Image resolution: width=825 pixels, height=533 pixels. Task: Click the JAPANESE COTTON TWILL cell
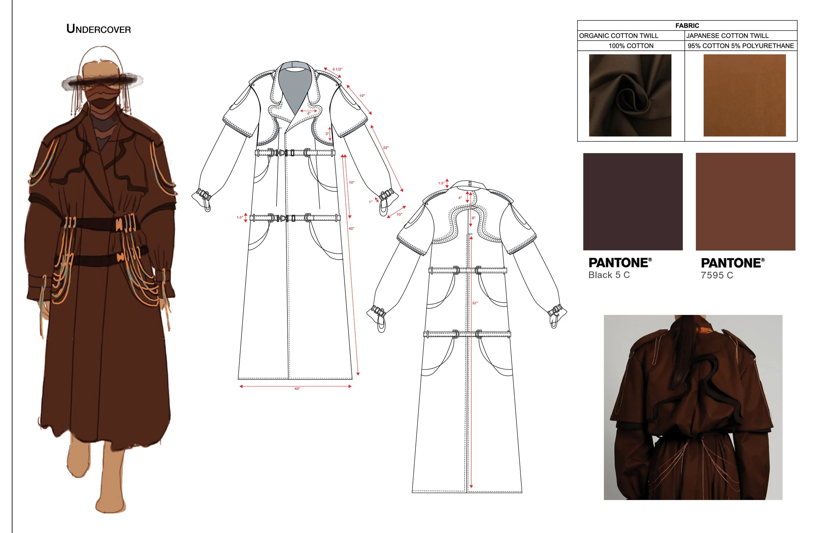741,36
